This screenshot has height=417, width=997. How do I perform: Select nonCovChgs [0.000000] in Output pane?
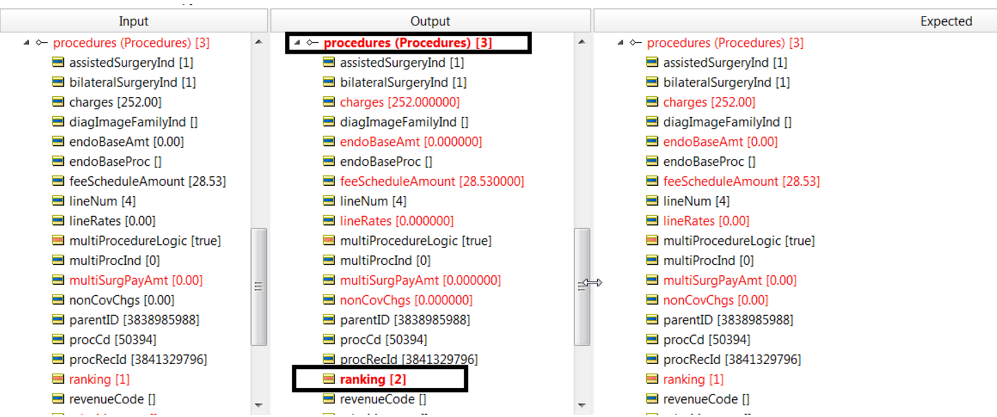(406, 301)
